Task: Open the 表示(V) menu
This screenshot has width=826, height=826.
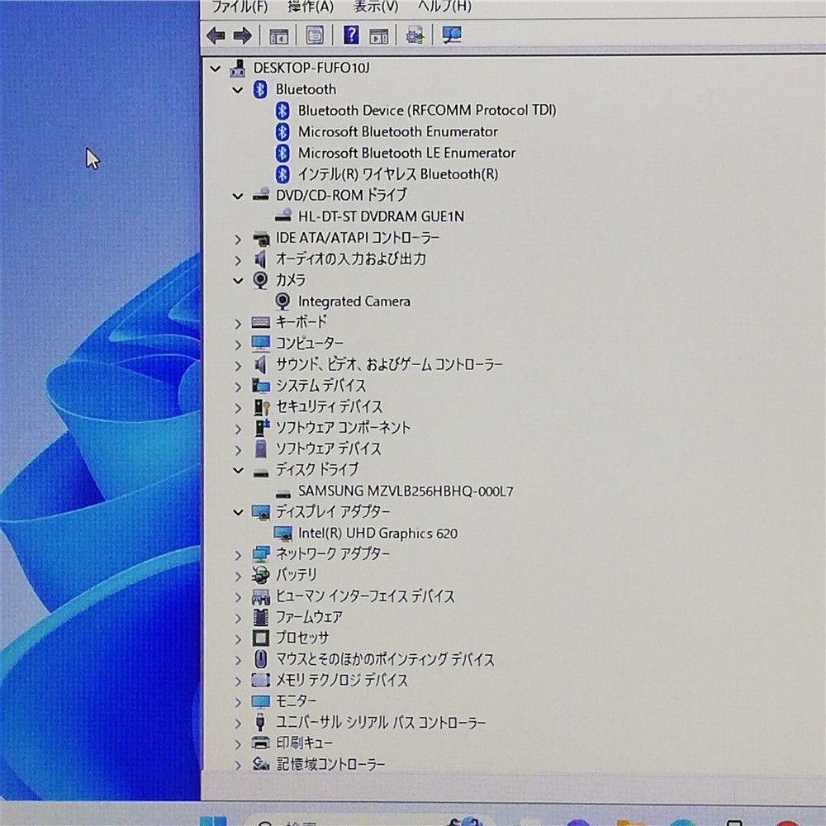Action: pos(376,7)
